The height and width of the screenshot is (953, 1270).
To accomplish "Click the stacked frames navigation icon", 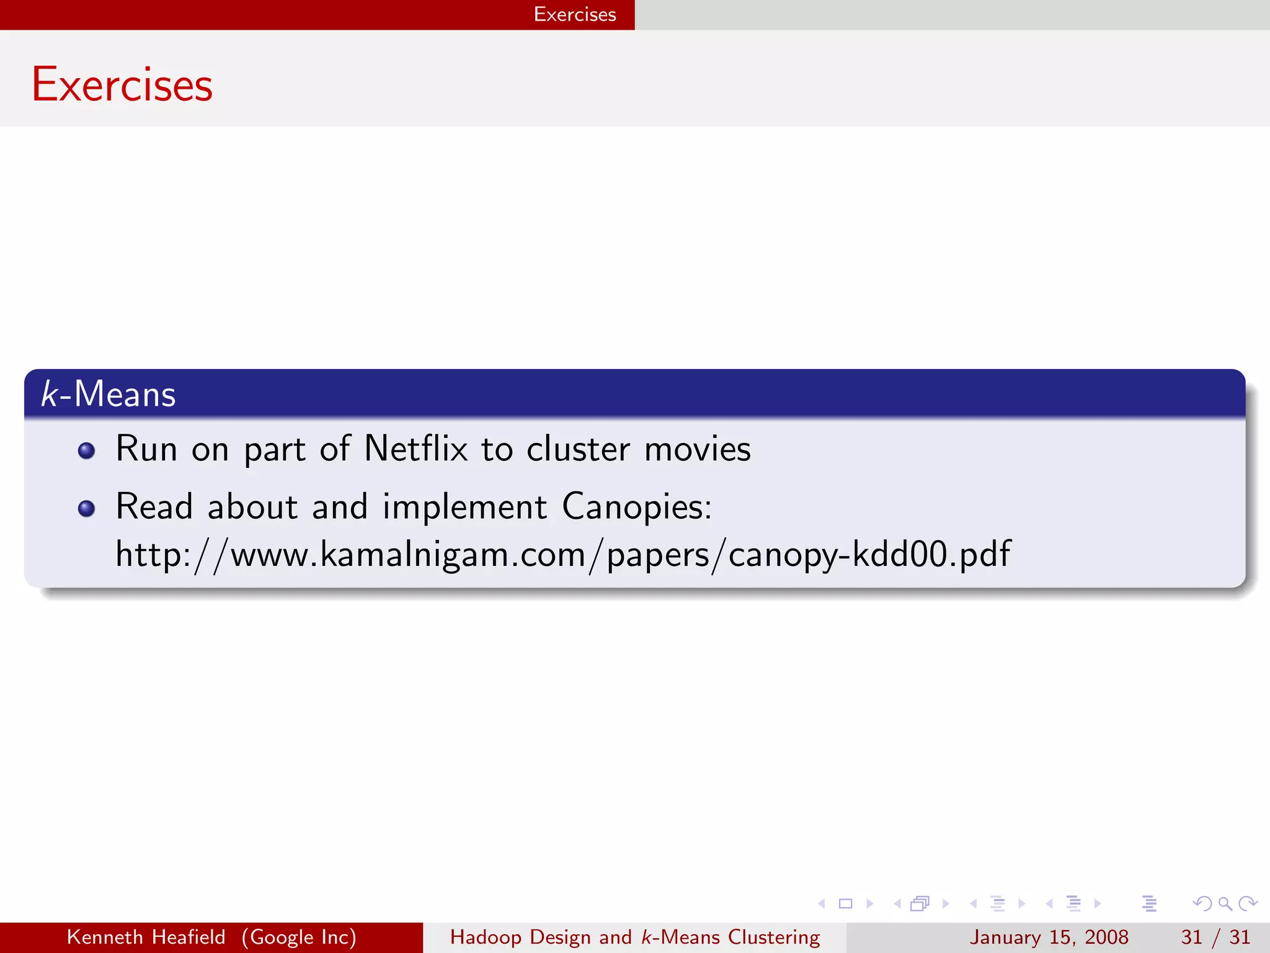I will 920,904.
